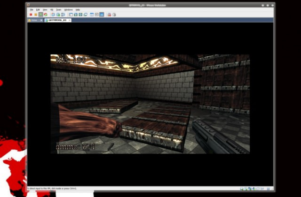Viewport: 301px width, 197px height.
Task: Click the hard disk status bar icon
Action: 242,189
